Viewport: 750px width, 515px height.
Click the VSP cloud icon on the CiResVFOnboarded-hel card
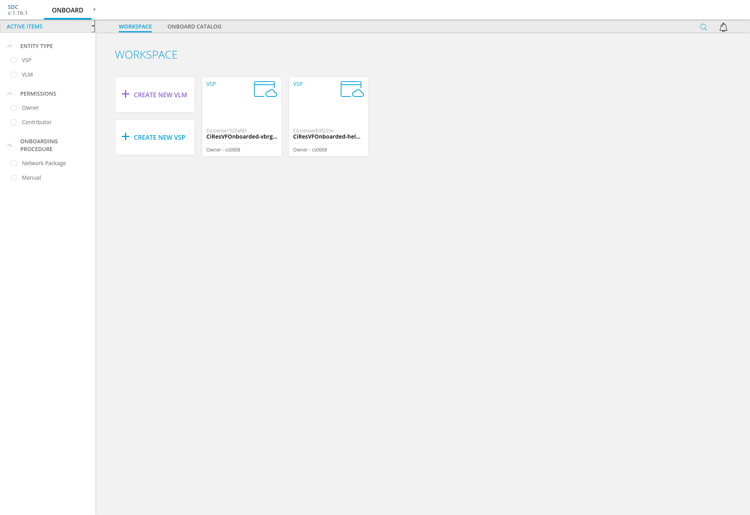[352, 89]
